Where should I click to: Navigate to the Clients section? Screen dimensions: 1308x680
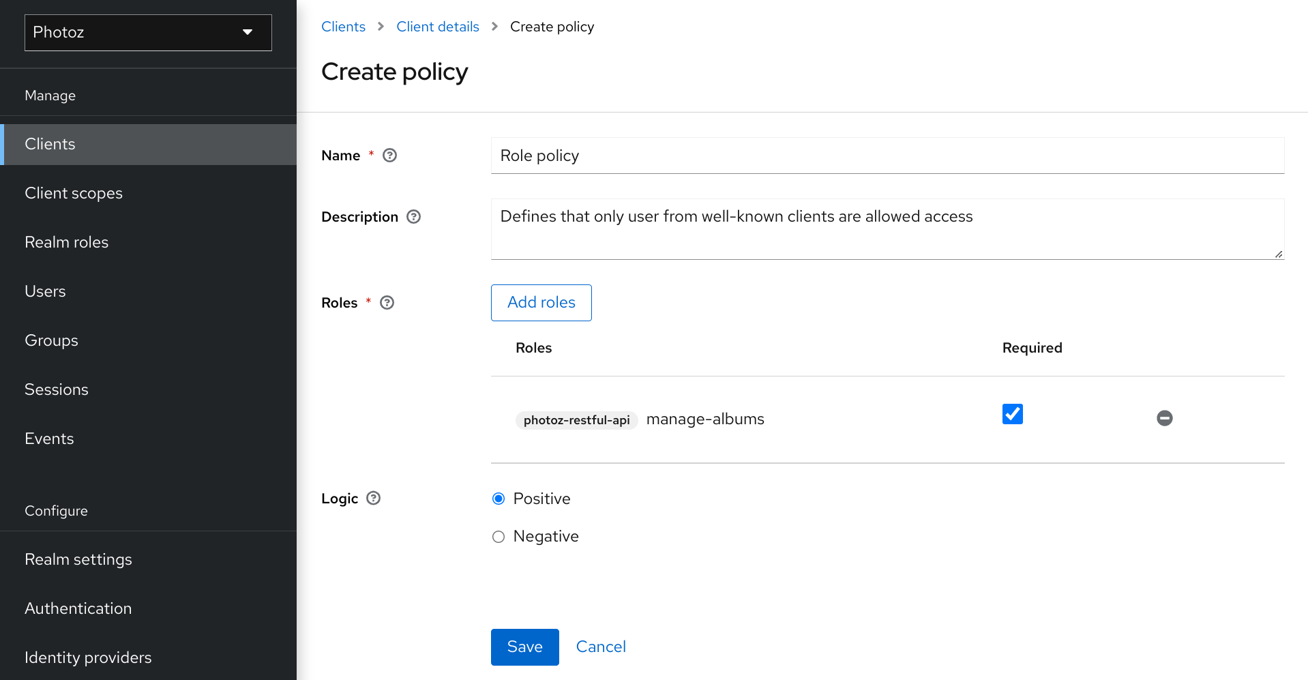tap(50, 144)
